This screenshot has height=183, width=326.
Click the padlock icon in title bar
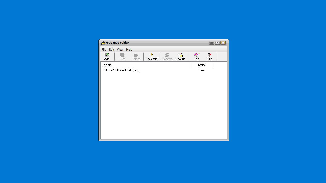click(103, 43)
